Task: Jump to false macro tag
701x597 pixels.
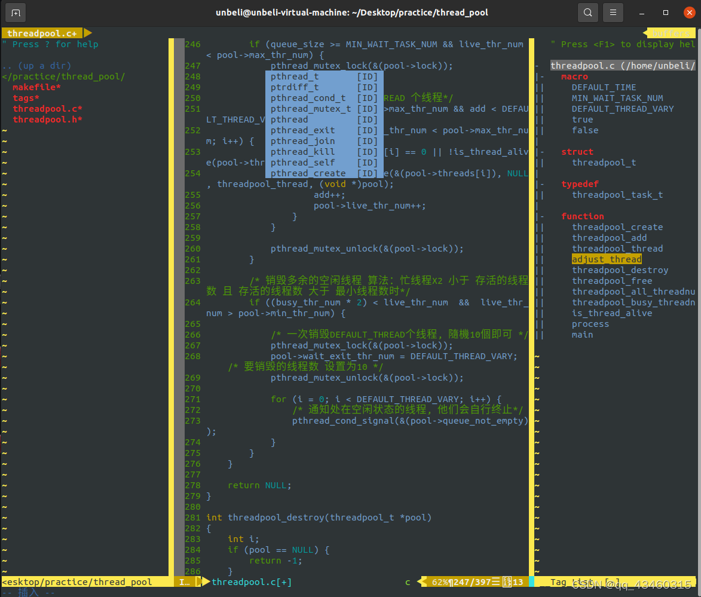Action: [585, 130]
